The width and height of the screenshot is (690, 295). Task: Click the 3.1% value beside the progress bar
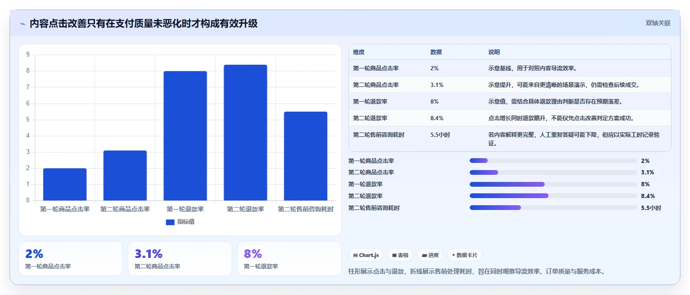648,172
